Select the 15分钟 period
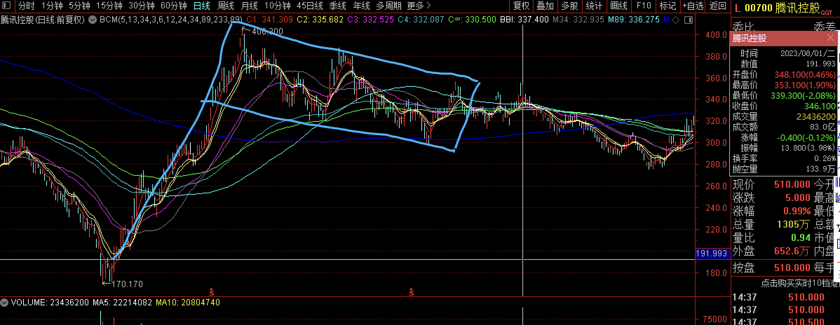 tap(109, 6)
